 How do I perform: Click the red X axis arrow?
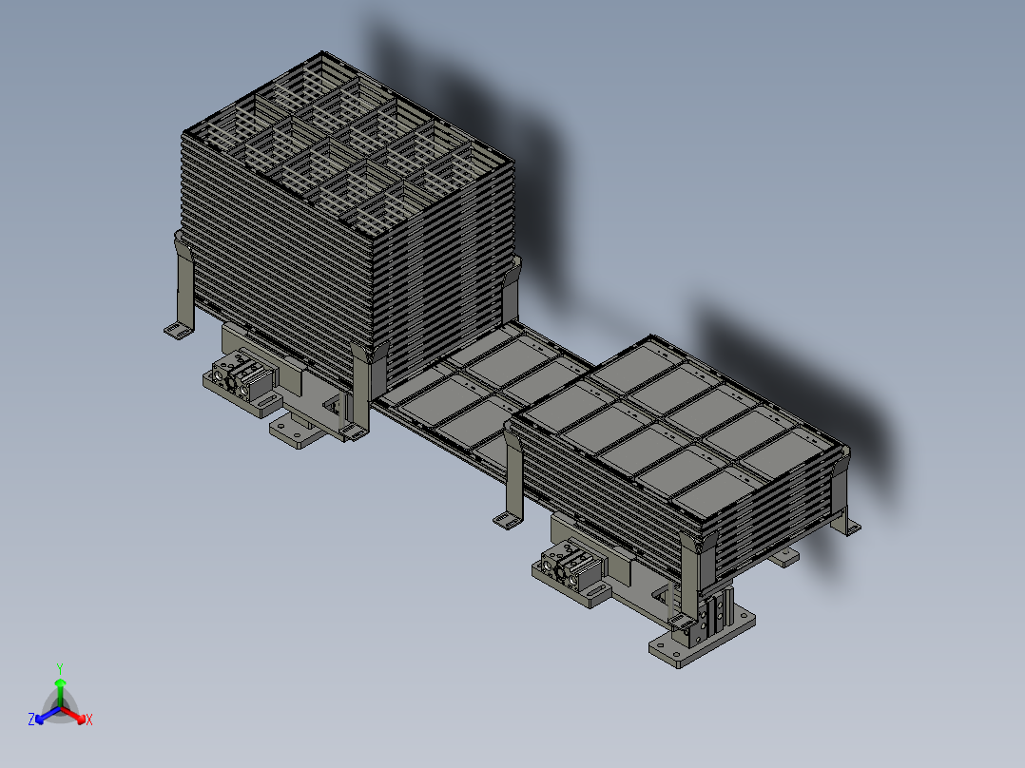82,719
